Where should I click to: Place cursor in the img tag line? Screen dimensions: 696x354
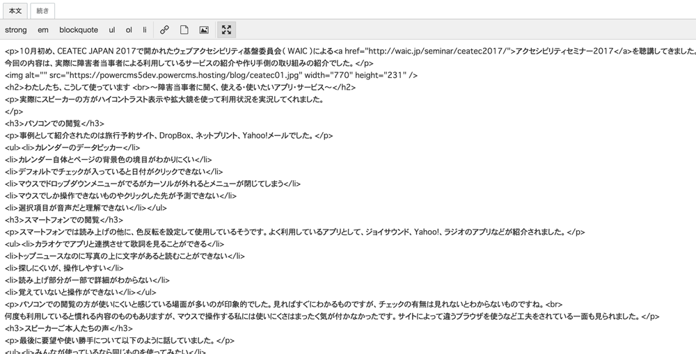click(x=209, y=75)
